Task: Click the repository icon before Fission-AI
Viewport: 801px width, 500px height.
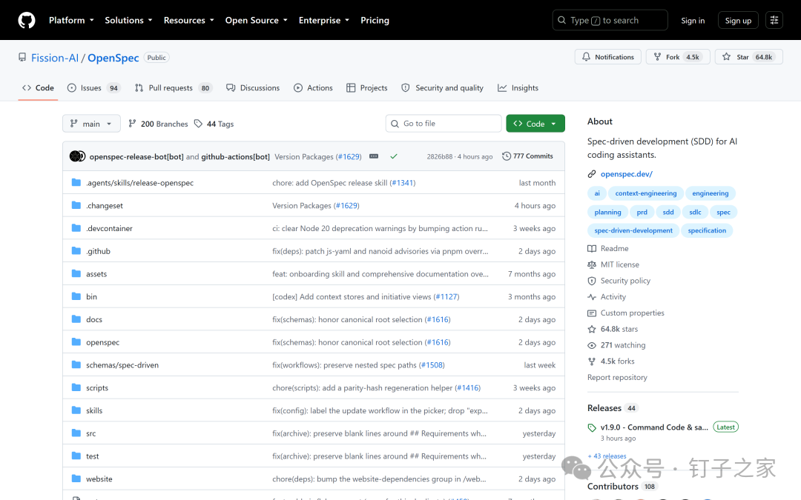Action: [22, 58]
